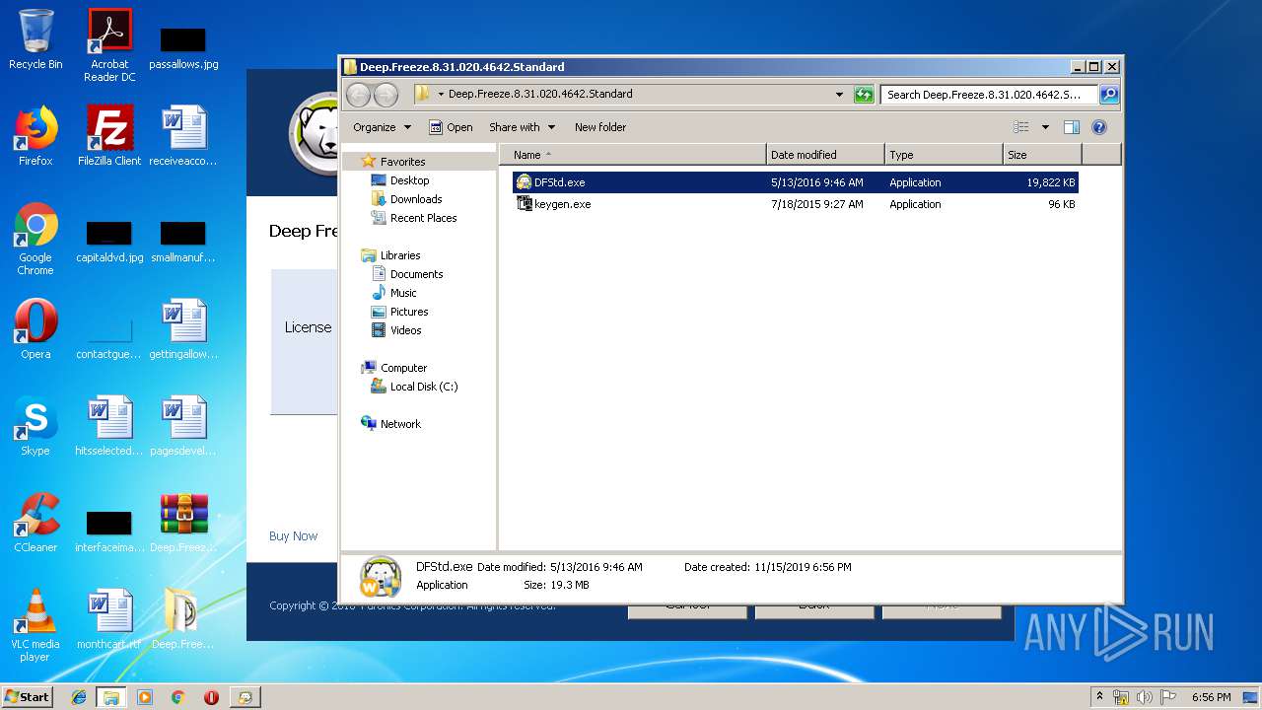The image size is (1262, 710).
Task: Click the search magnifier icon
Action: [1109, 95]
